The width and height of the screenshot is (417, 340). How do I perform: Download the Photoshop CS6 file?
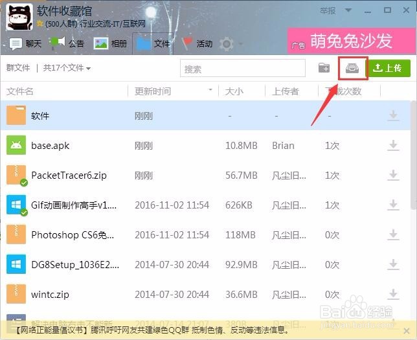point(393,235)
